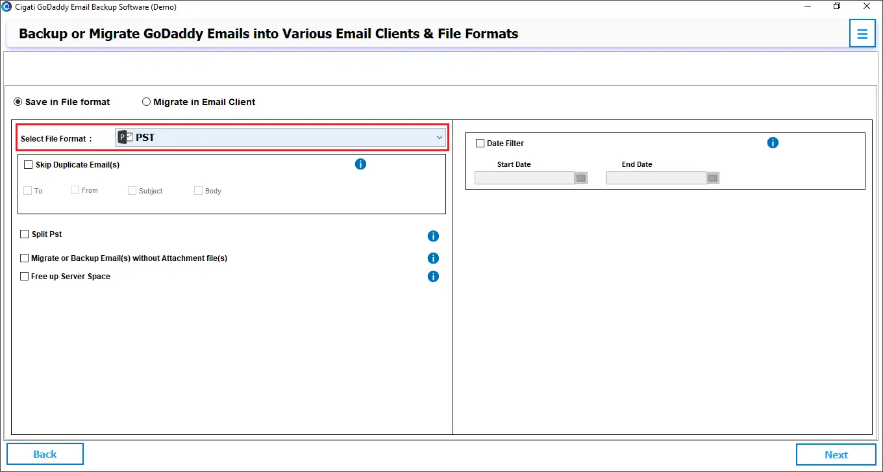This screenshot has width=883, height=472.
Task: Minimize the Cigati application window
Action: click(807, 6)
